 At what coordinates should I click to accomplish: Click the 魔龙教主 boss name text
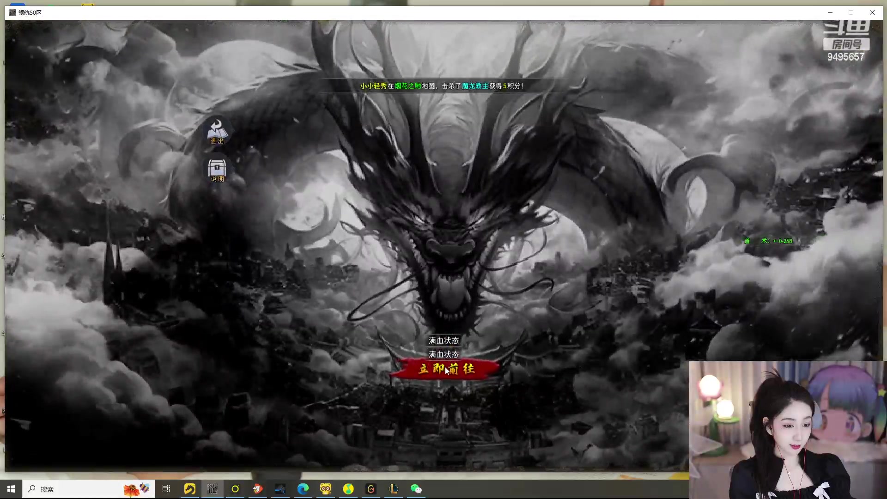[x=475, y=86]
